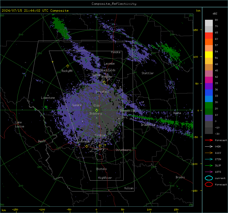Click the RedDeer city label

click(x=107, y=77)
